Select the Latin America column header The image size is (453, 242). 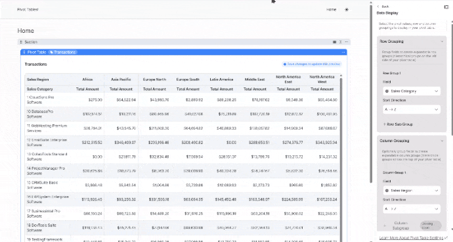[x=222, y=80]
